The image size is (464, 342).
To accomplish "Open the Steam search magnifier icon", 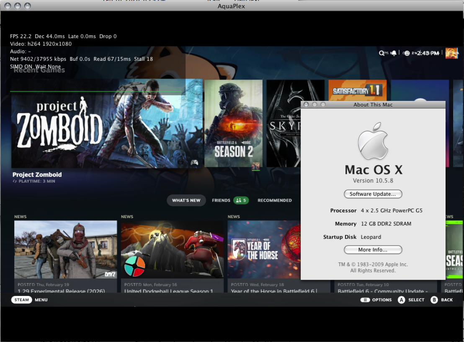I will tap(381, 53).
